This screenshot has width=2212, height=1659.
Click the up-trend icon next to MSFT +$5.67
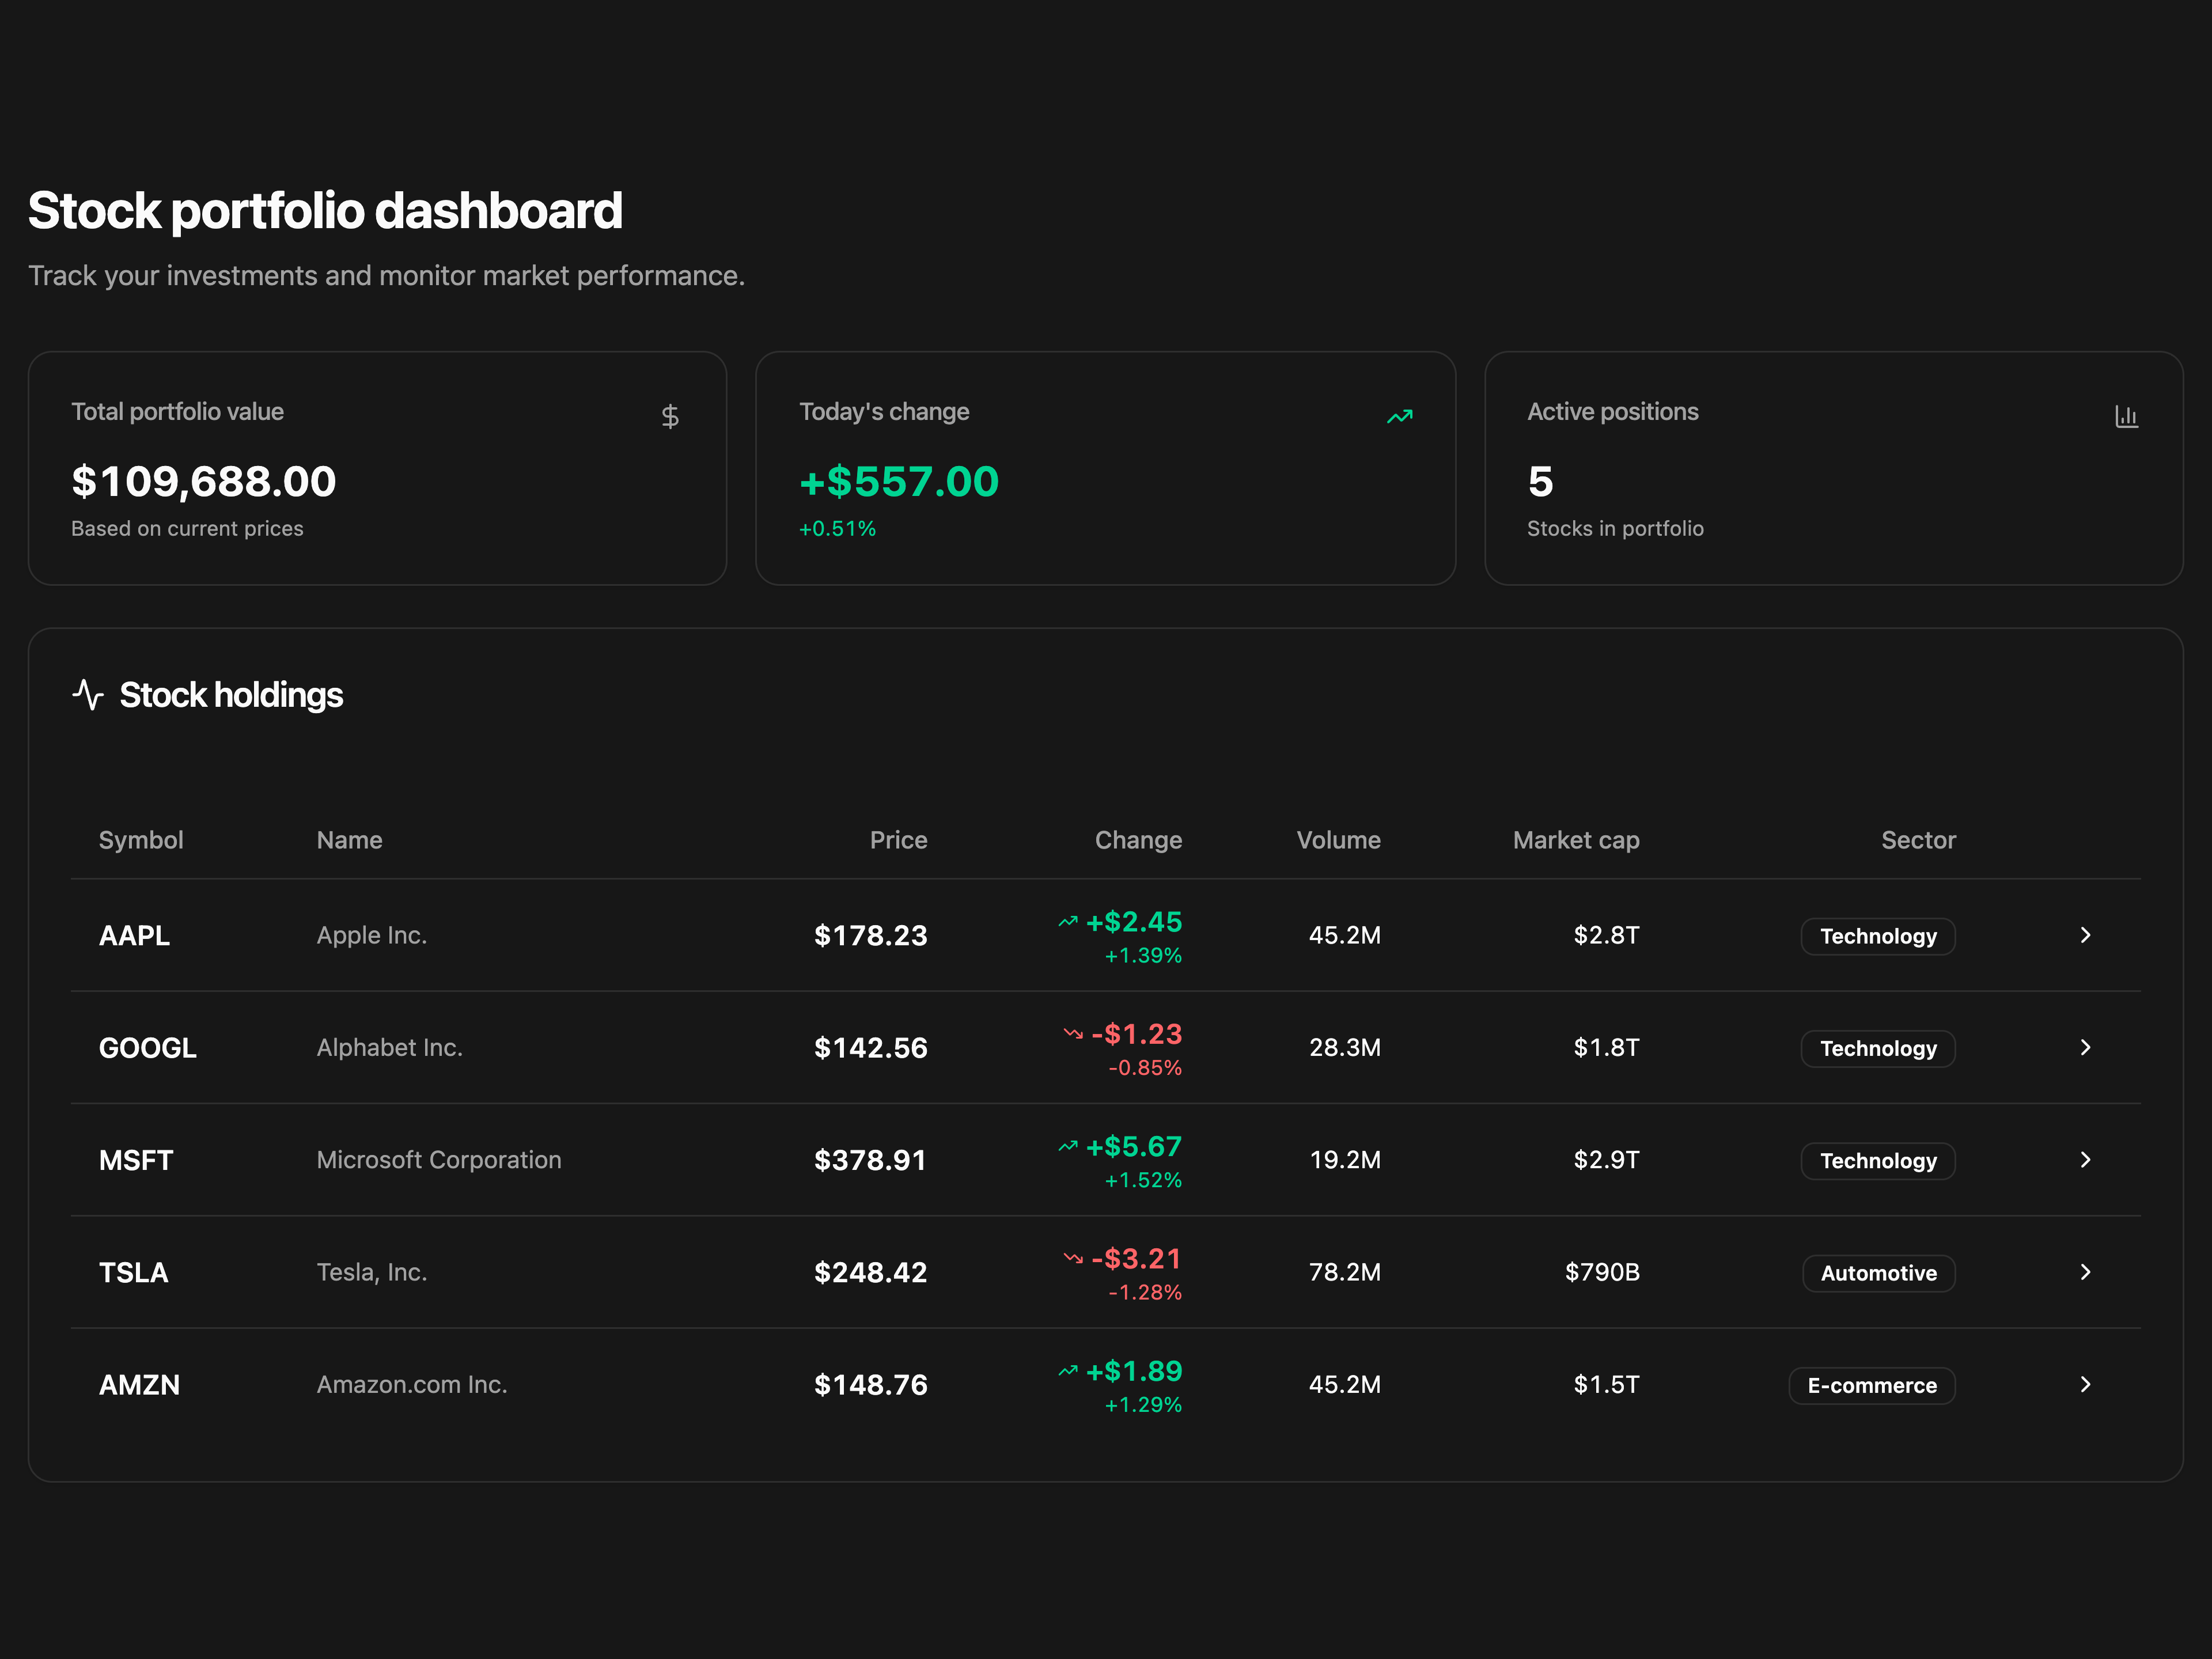(x=1068, y=1145)
